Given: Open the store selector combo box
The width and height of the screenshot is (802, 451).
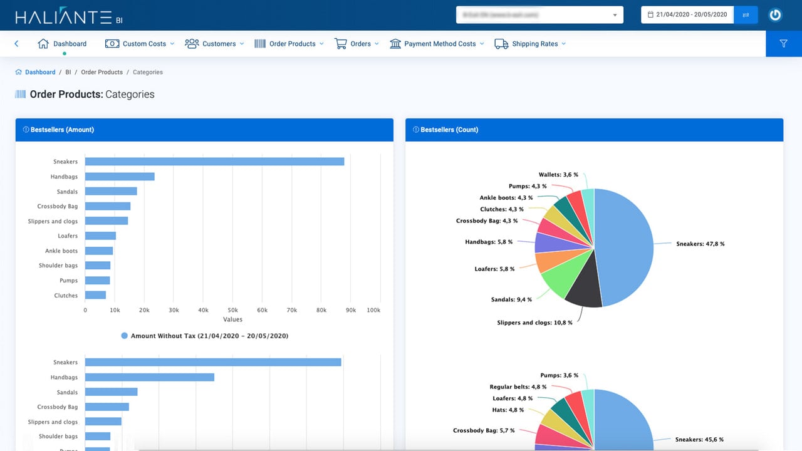Looking at the screenshot, I should (539, 14).
